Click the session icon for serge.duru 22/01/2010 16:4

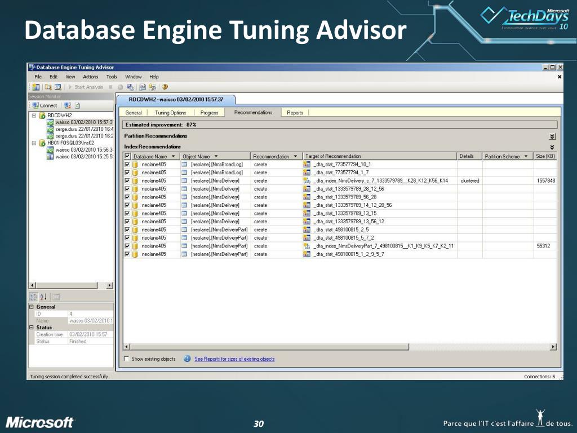pos(50,129)
